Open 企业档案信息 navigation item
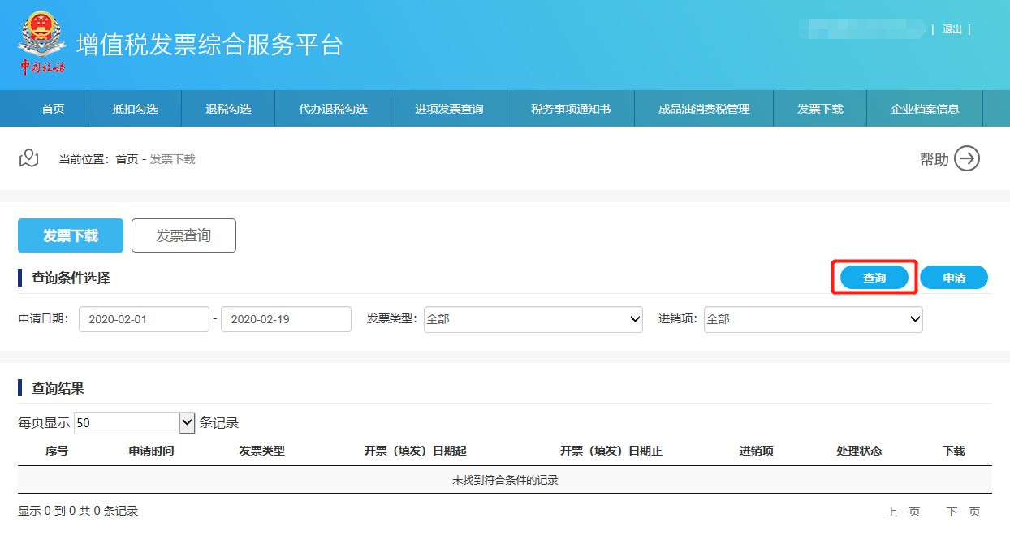This screenshot has width=1010, height=540. (x=925, y=109)
